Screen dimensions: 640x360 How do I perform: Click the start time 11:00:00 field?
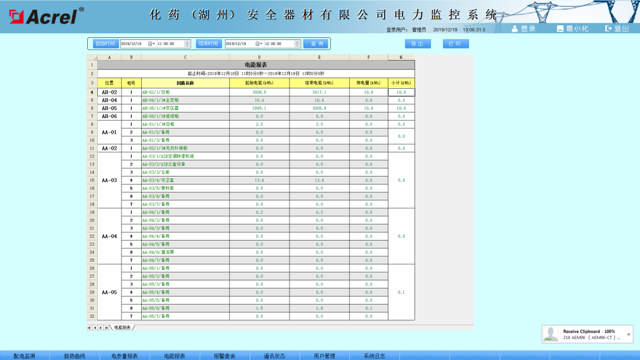click(x=170, y=44)
